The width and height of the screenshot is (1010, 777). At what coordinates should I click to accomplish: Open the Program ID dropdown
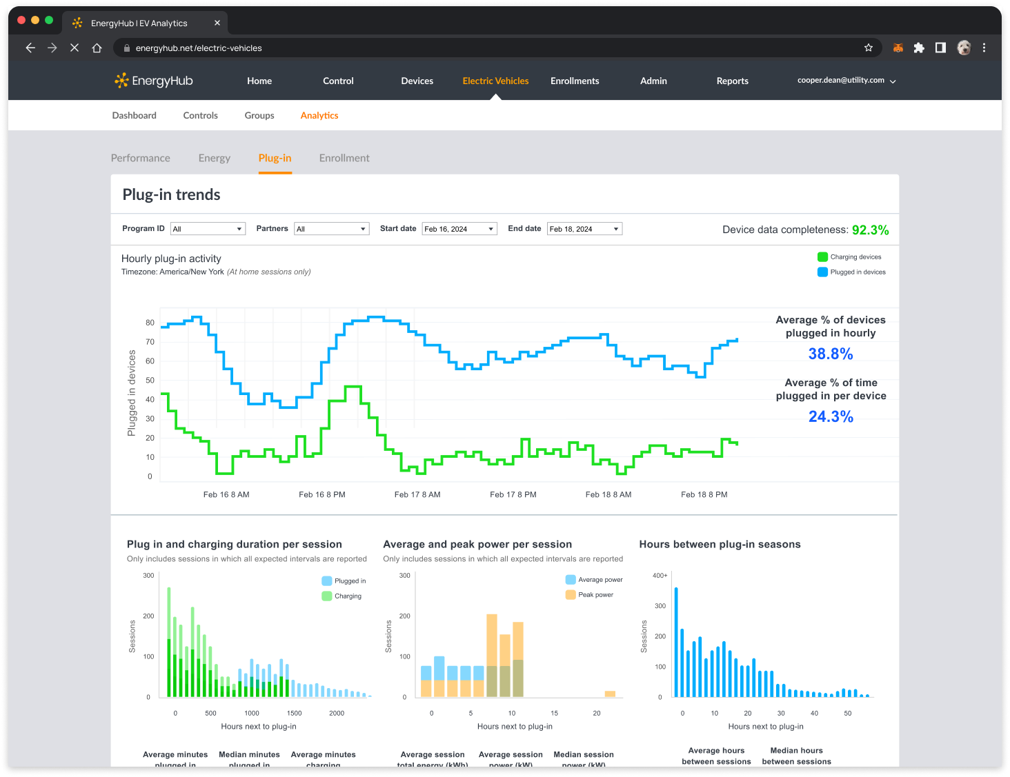[208, 229]
